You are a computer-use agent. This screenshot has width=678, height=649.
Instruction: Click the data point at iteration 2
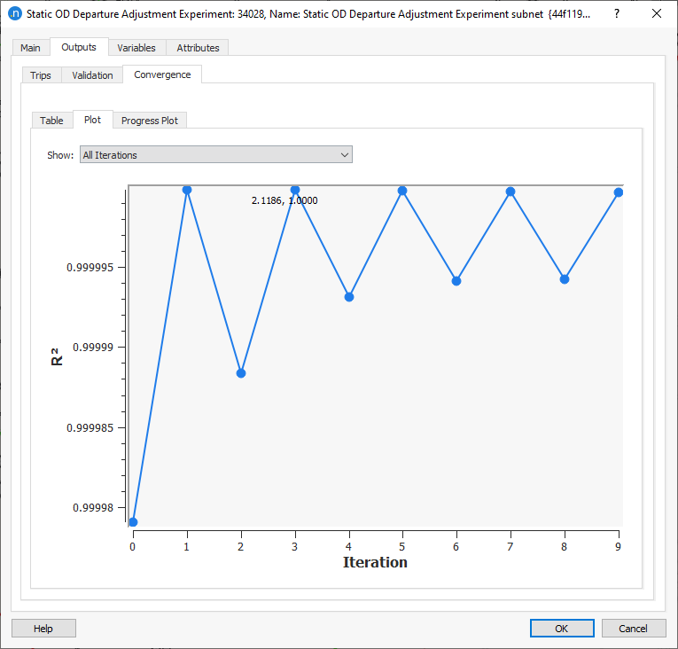tap(241, 373)
